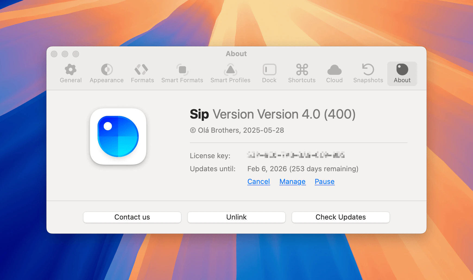Click the Check Updates button
The height and width of the screenshot is (280, 473).
tap(341, 217)
